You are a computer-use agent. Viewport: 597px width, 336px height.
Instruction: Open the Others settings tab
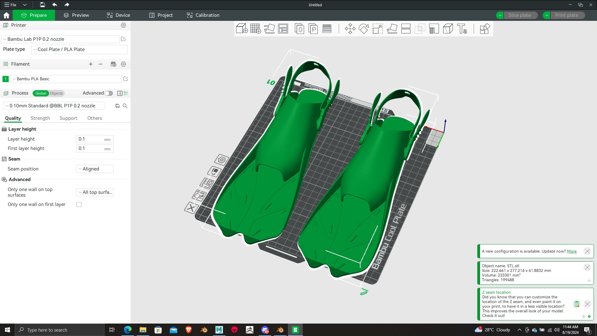point(95,118)
